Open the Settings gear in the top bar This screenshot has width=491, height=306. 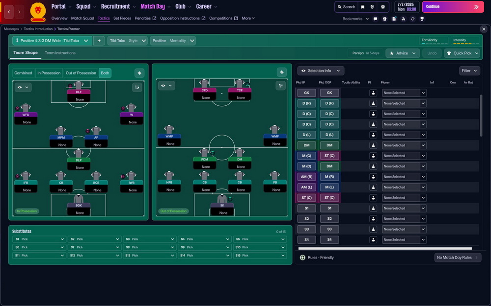click(x=384, y=7)
